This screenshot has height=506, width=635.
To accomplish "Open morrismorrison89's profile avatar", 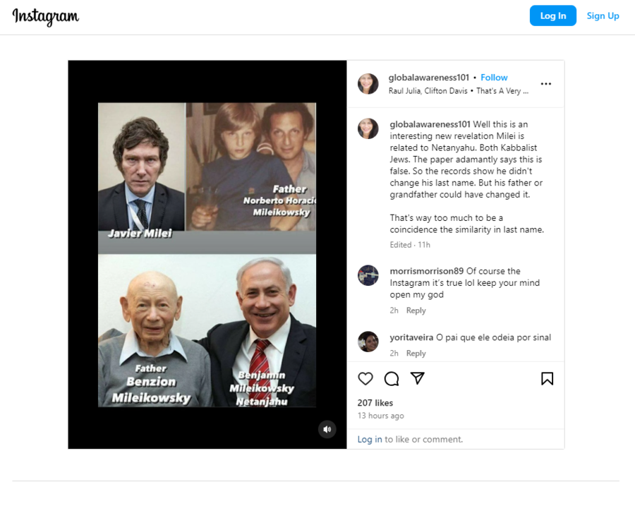I will [368, 276].
